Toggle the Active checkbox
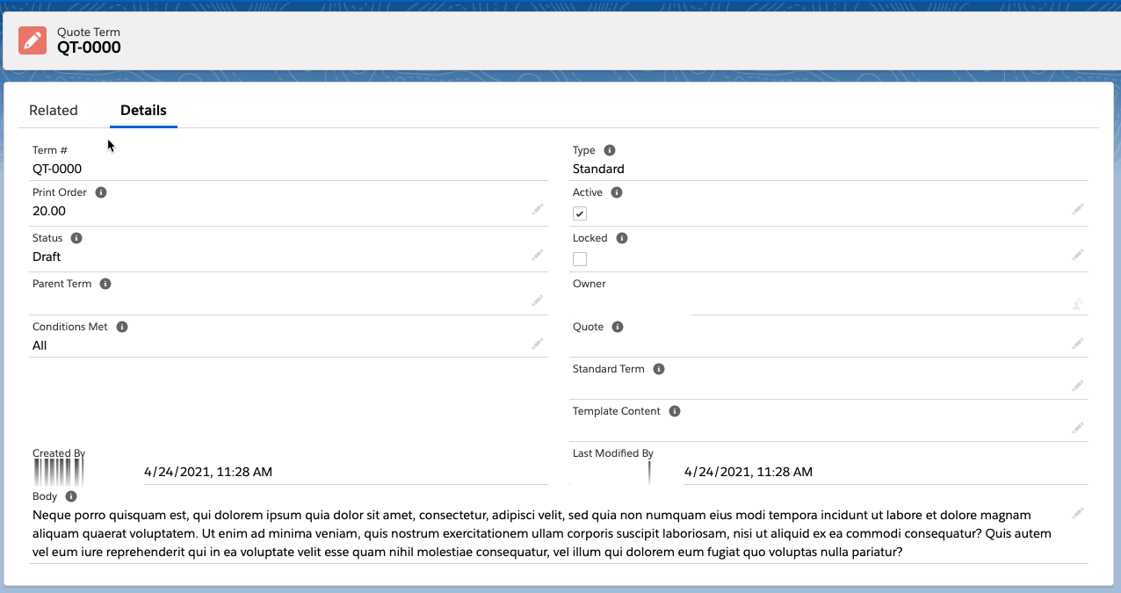The image size is (1121, 593). coord(580,213)
